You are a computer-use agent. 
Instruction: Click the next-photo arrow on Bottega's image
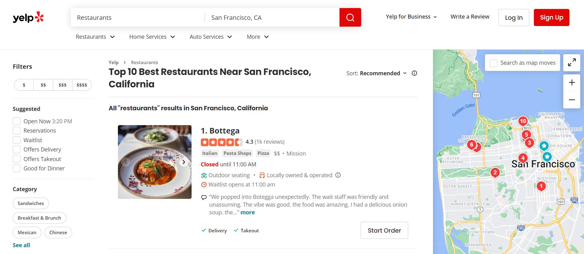(183, 162)
